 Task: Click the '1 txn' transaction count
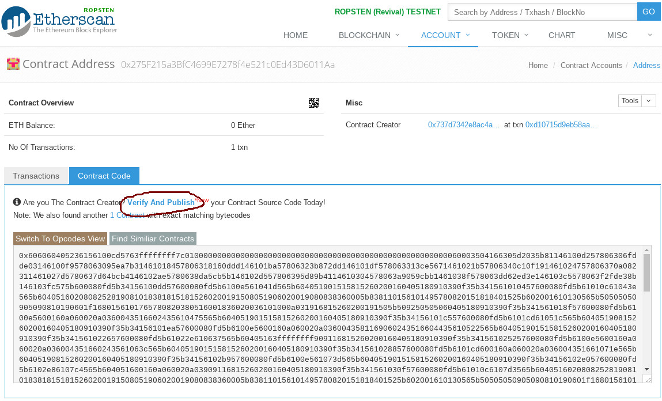[x=239, y=147]
